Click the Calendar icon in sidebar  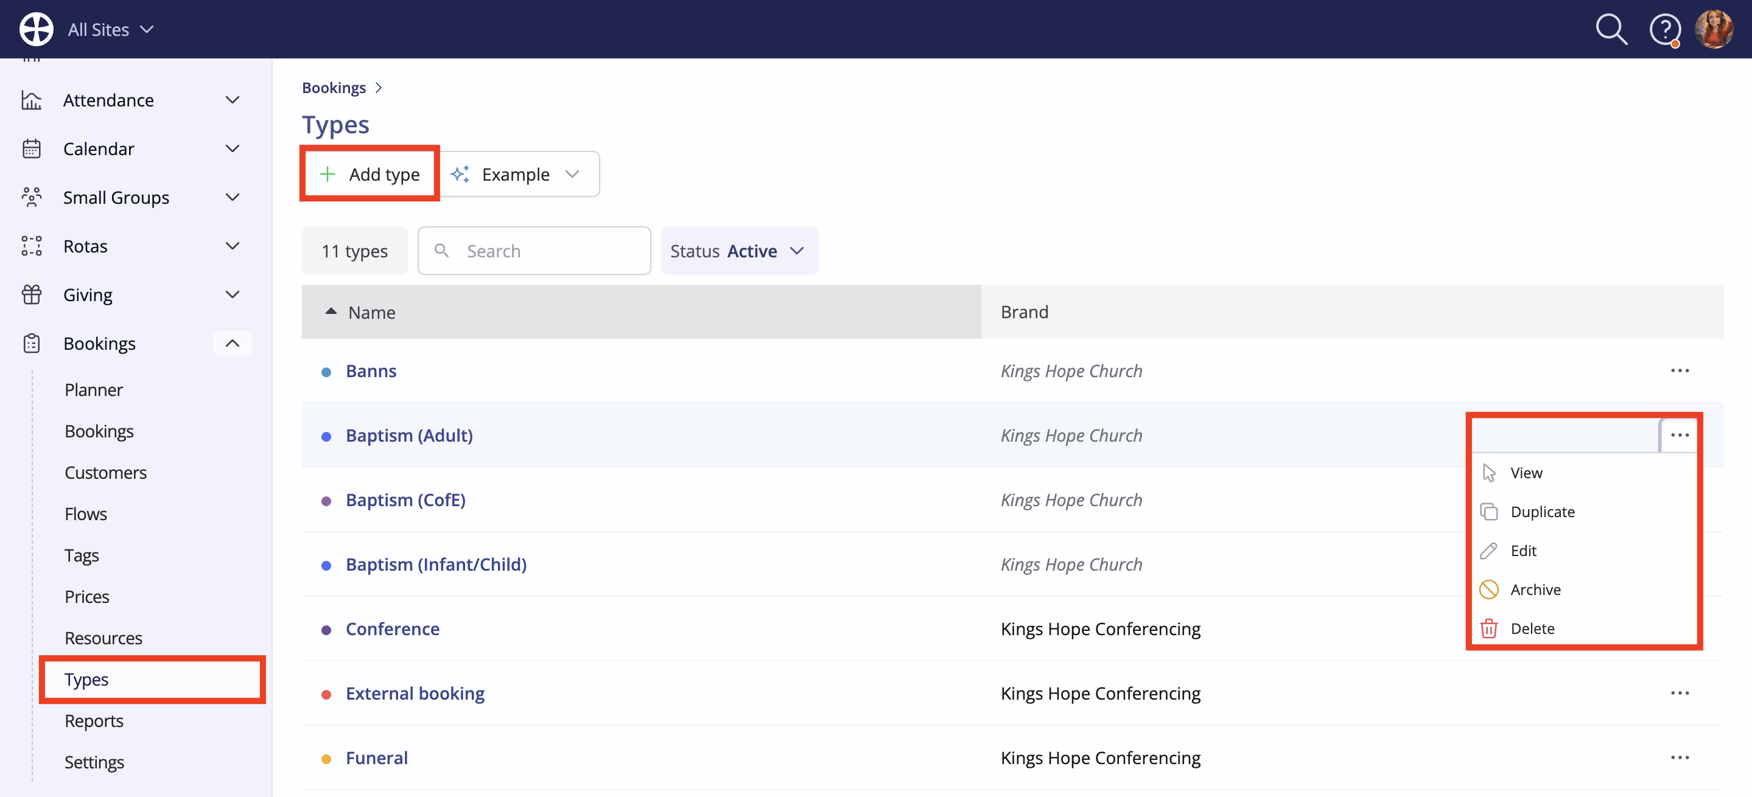pyautogui.click(x=31, y=148)
